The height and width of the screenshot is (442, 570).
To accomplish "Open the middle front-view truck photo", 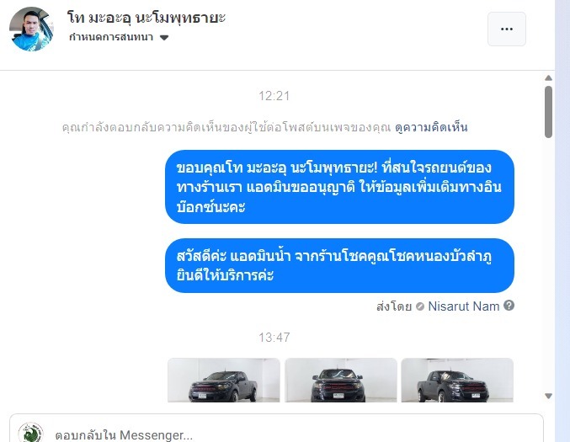I will pos(341,381).
